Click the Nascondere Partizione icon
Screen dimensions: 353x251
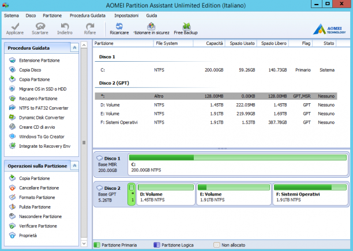pos(12,216)
